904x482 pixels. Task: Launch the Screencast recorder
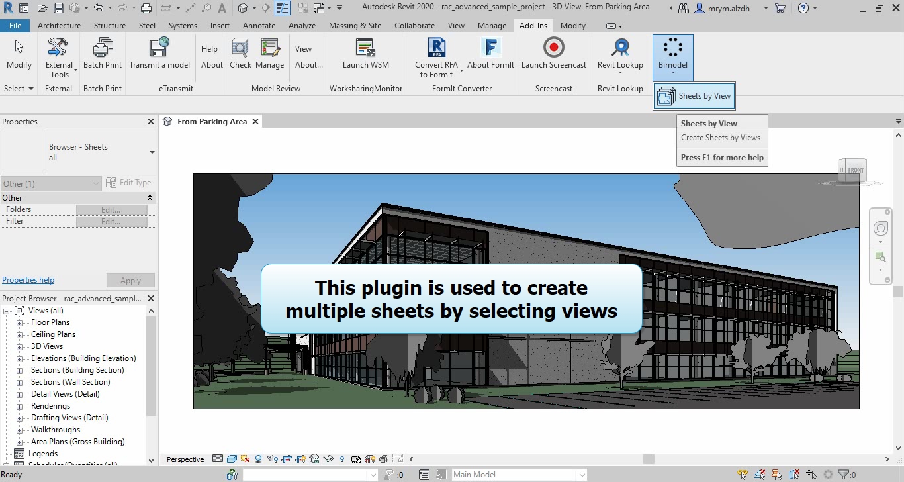tap(553, 48)
